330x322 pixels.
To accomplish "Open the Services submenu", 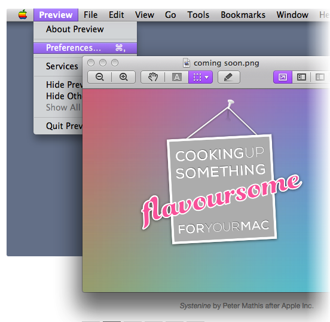I will pyautogui.click(x=58, y=66).
